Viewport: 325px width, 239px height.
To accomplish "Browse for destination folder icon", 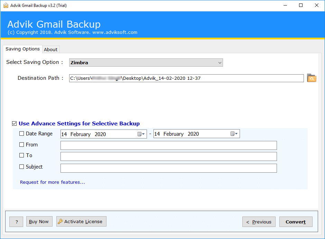I will [x=311, y=78].
